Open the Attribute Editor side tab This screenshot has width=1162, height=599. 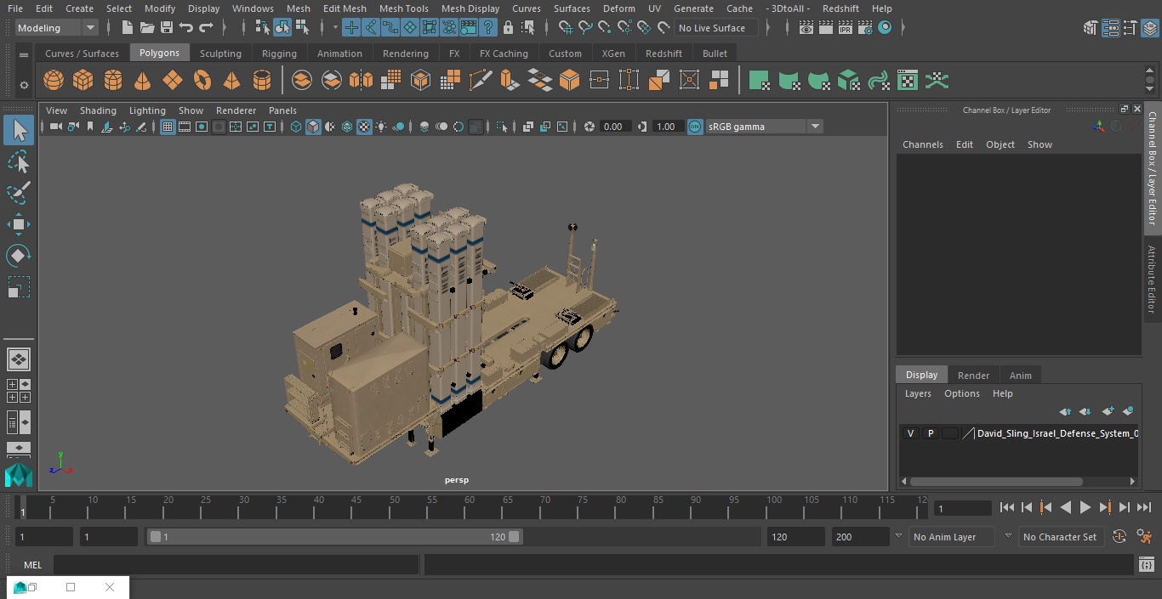pyautogui.click(x=1153, y=280)
